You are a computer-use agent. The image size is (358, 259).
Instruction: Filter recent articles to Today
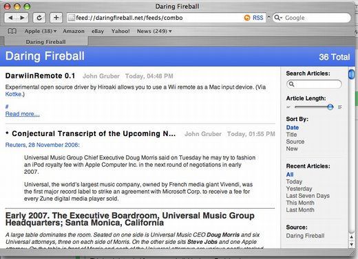click(294, 181)
